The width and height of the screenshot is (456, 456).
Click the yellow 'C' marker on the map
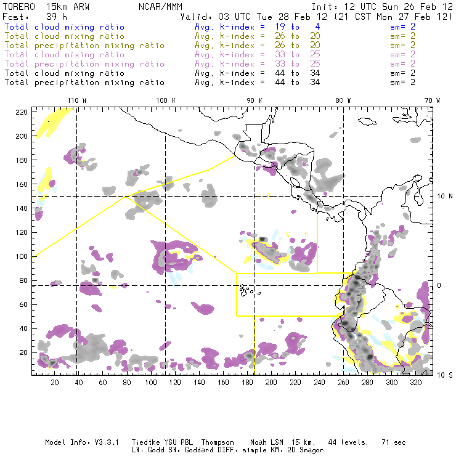click(288, 234)
